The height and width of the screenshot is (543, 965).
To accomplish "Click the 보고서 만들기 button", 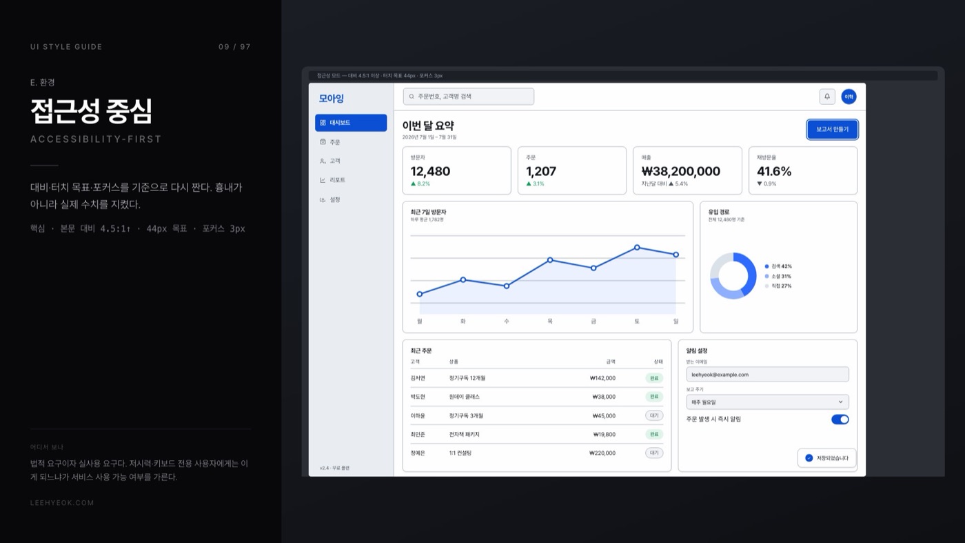I will [833, 129].
